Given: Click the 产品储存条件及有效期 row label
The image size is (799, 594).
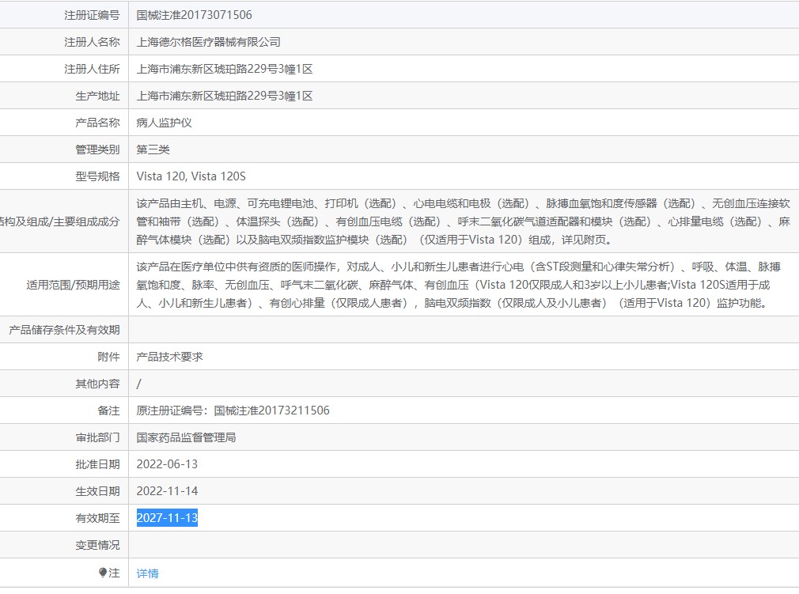Looking at the screenshot, I should click(64, 330).
